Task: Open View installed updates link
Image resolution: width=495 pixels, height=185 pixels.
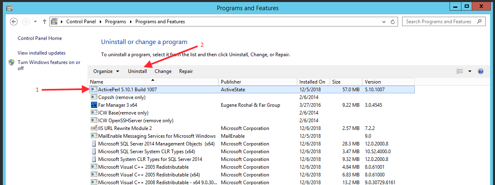Action: pyautogui.click(x=41, y=53)
